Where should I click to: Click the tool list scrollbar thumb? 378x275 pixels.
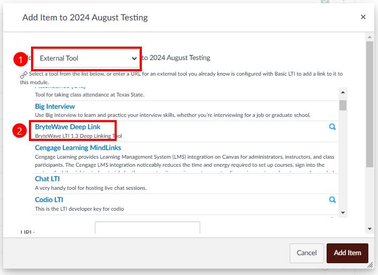pyautogui.click(x=343, y=105)
